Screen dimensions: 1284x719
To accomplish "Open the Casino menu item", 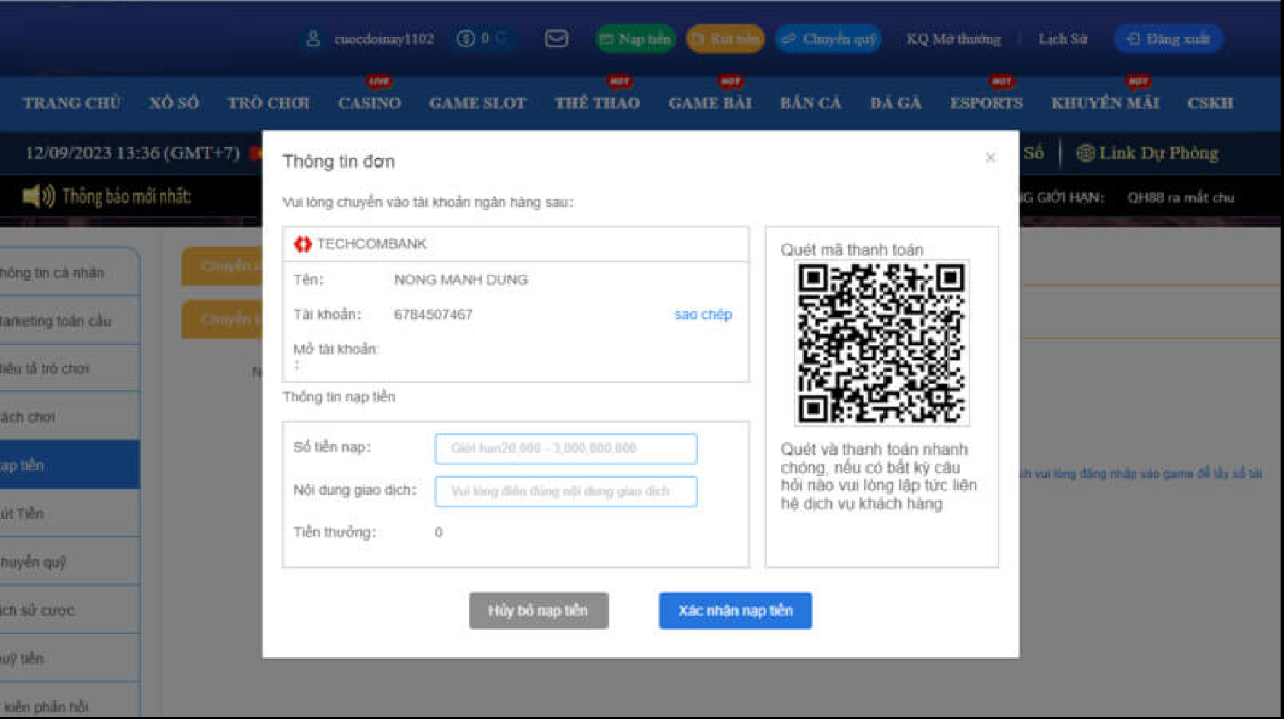I will 369,103.
